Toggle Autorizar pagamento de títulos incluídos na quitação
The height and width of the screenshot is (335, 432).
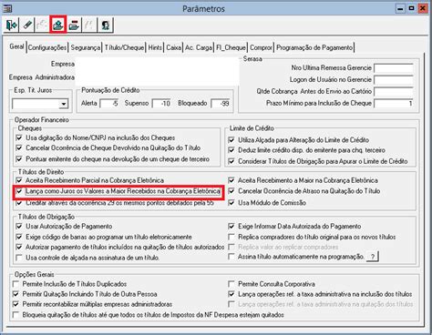click(x=19, y=247)
